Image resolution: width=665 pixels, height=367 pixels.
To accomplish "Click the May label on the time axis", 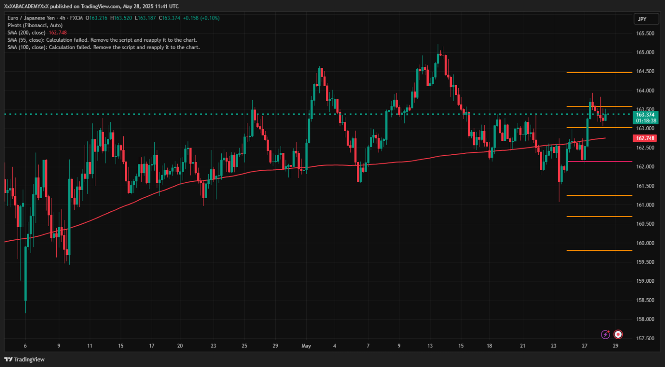I will [306, 346].
